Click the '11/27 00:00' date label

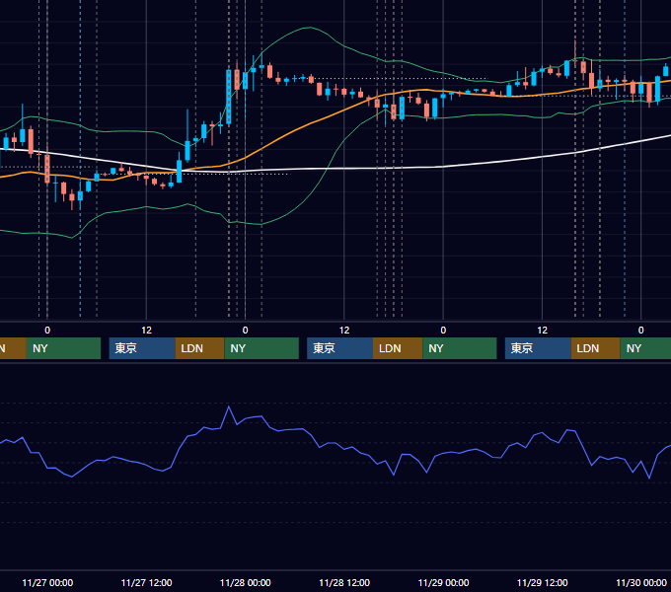[47, 582]
